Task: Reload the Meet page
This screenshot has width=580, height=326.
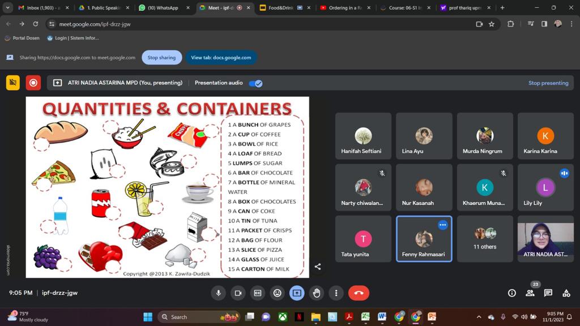Action: point(36,24)
